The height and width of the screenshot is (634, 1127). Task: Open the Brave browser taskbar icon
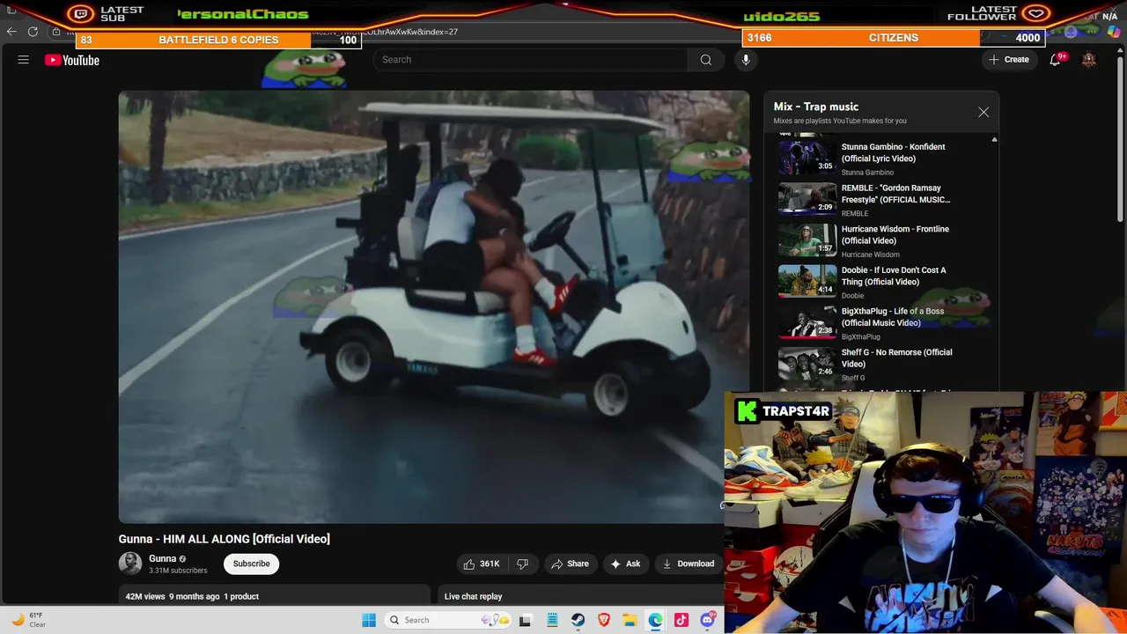pyautogui.click(x=604, y=620)
